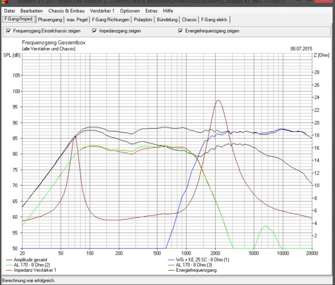Open the Chassis tab next to Bündelung

coord(189,20)
